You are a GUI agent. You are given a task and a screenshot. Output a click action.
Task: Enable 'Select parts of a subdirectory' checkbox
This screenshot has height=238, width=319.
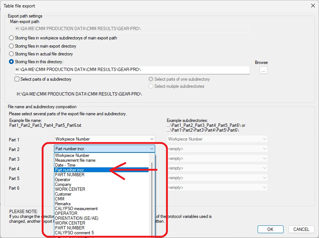click(x=17, y=79)
